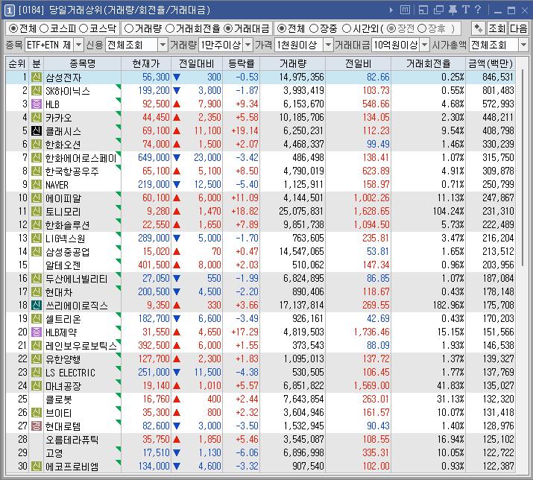The height and width of the screenshot is (480, 533).
Task: Click the 등락률 column header
Action: point(241,63)
